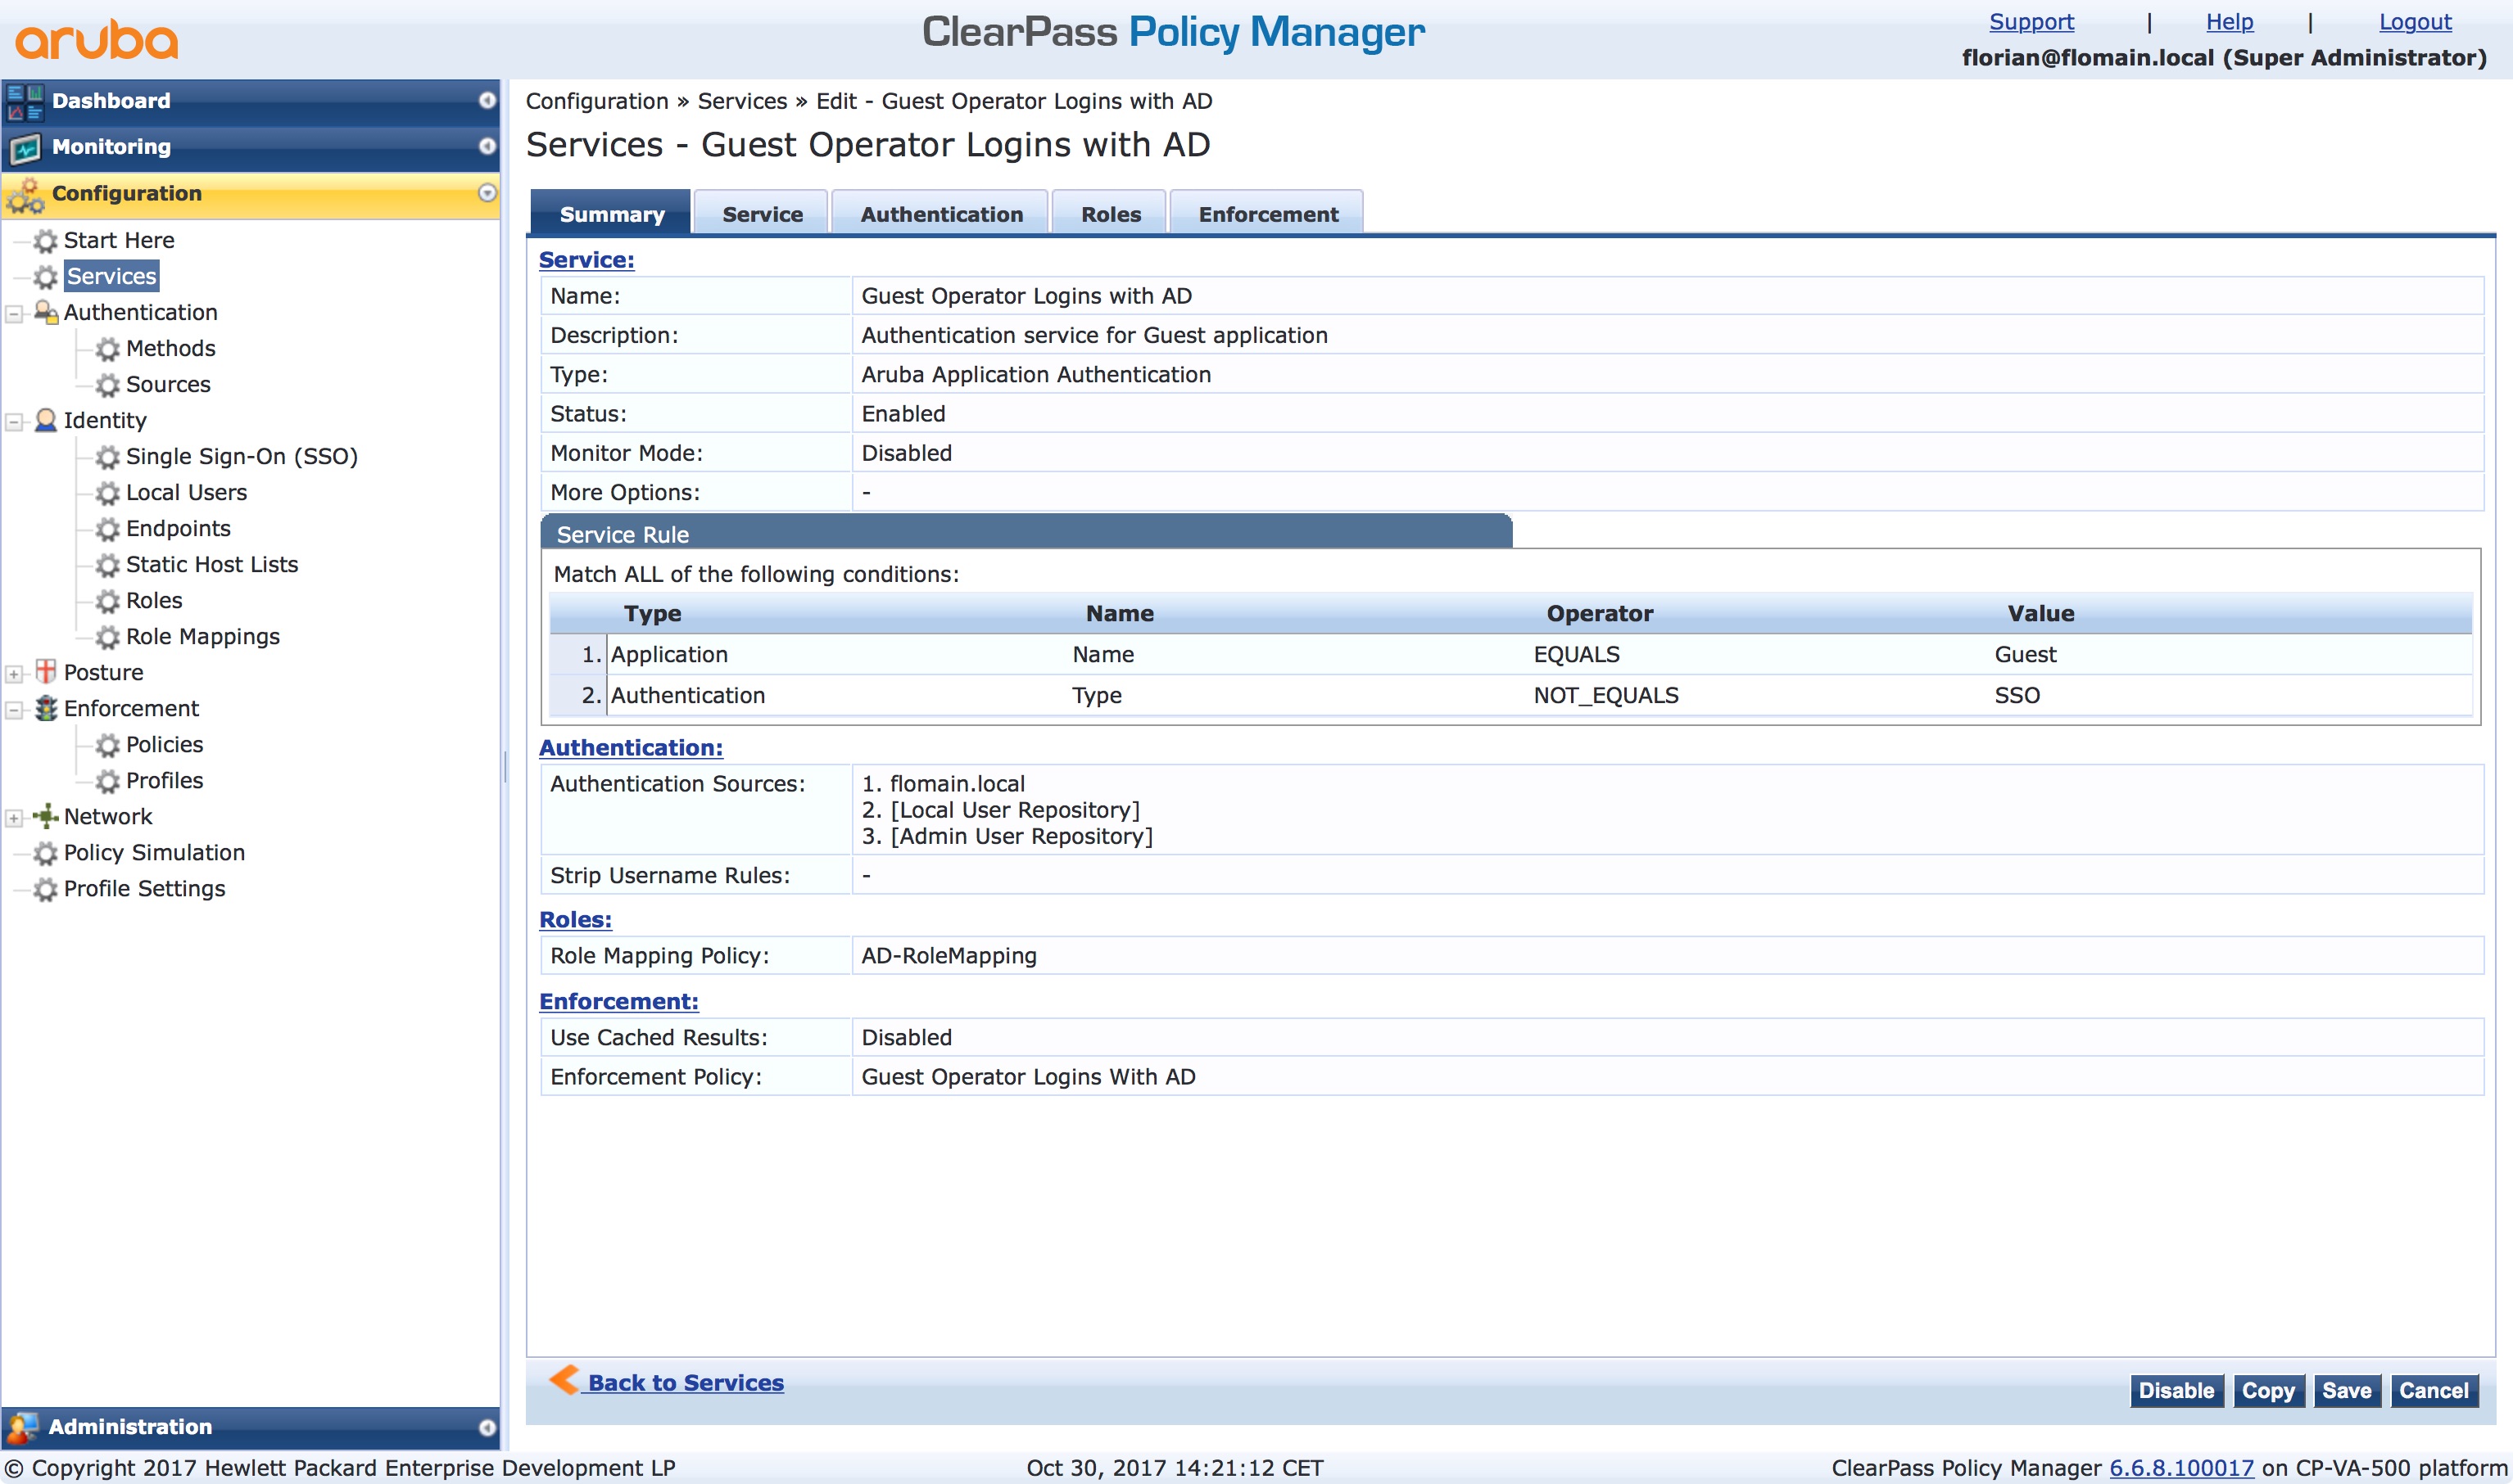2513x1484 pixels.
Task: Click the gear icon beside Policies
Action: coord(107,745)
